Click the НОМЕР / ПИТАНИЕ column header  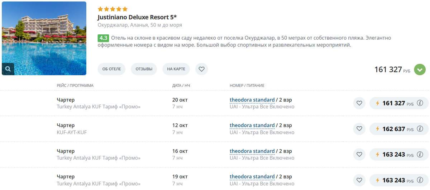[247, 86]
